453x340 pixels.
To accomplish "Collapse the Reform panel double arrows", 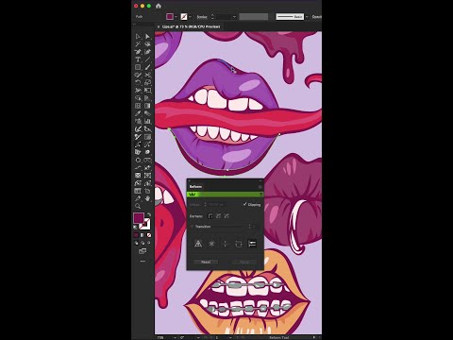I will pyautogui.click(x=260, y=180).
